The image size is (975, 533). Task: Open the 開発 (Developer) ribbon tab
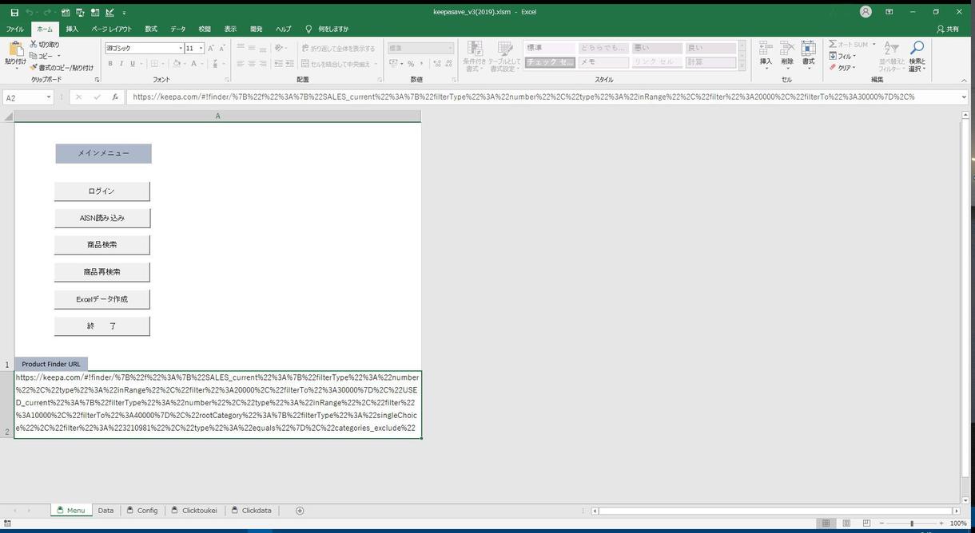tap(256, 29)
